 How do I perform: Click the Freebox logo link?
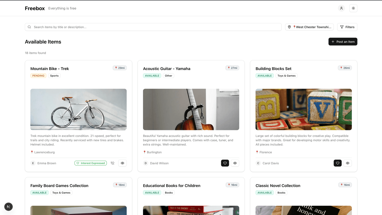pyautogui.click(x=35, y=8)
